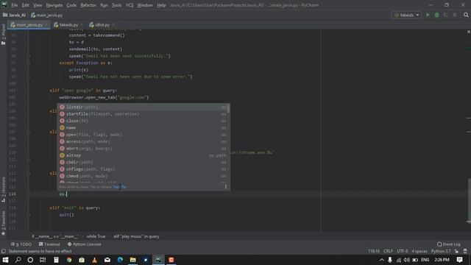The height and width of the screenshot is (265, 471).
Task: Open Windows search from taskbar
Action: tap(18, 260)
